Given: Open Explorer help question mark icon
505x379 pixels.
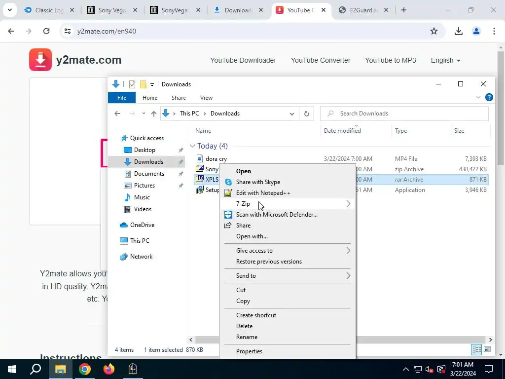Looking at the screenshot, I should tap(489, 97).
